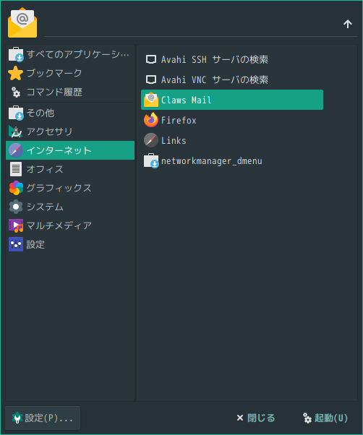Image resolution: width=363 pixels, height=435 pixels.
Task: Select the Firefox entry text
Action: point(179,120)
